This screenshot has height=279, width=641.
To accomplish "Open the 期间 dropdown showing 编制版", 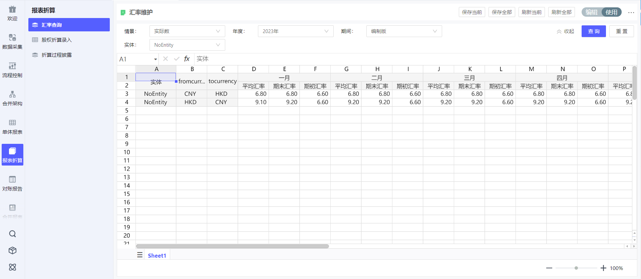I will 404,31.
